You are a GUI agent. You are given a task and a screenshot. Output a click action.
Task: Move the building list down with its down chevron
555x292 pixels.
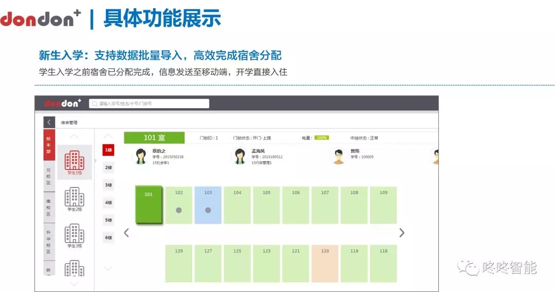click(74, 283)
